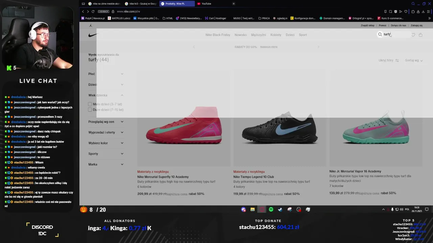Click the Dołącz do nas link
Viewport: 433px width, 243px height.
[x=398, y=25]
